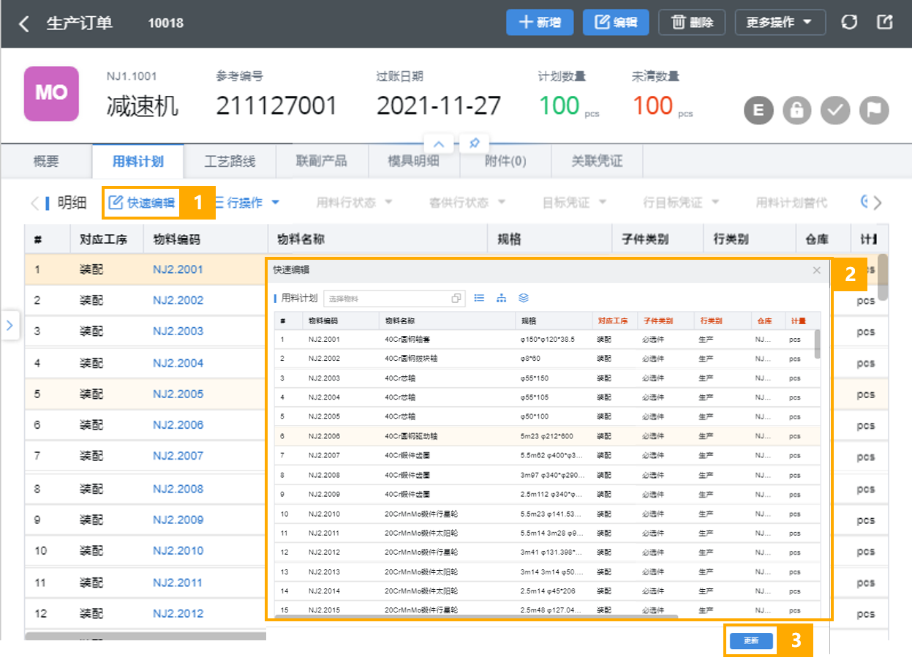The image size is (912, 663).
Task: Refresh the production order page
Action: coord(849,23)
